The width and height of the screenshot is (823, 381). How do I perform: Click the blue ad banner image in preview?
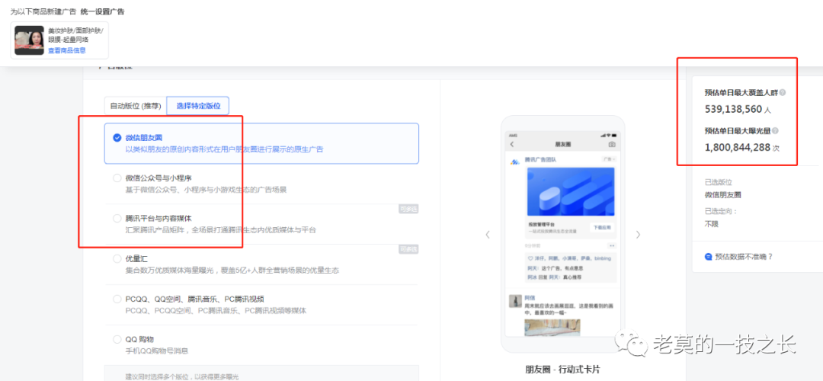tap(571, 192)
